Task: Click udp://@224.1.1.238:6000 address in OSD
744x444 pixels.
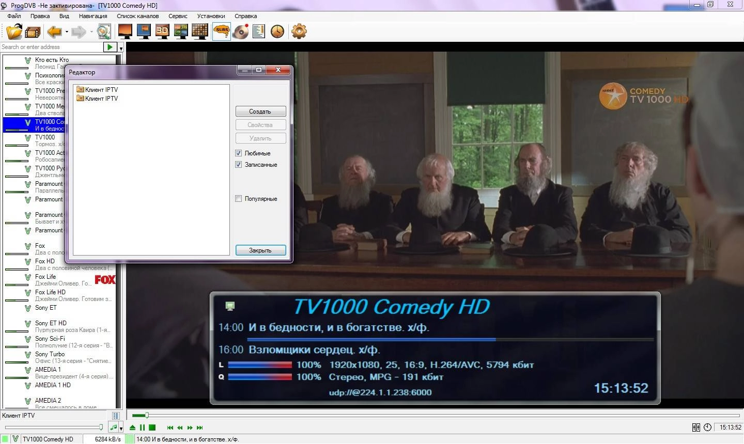Action: pos(380,392)
